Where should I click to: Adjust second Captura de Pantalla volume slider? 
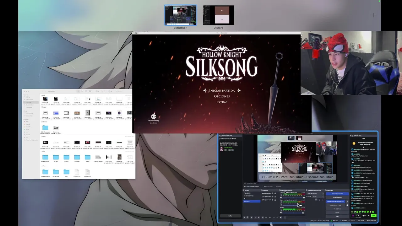[294, 205]
